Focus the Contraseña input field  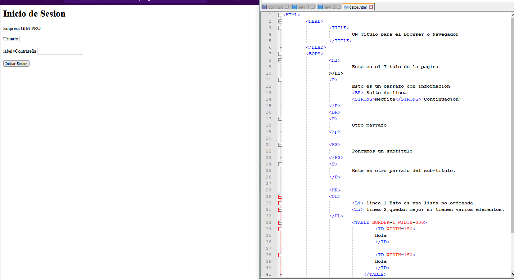point(60,51)
